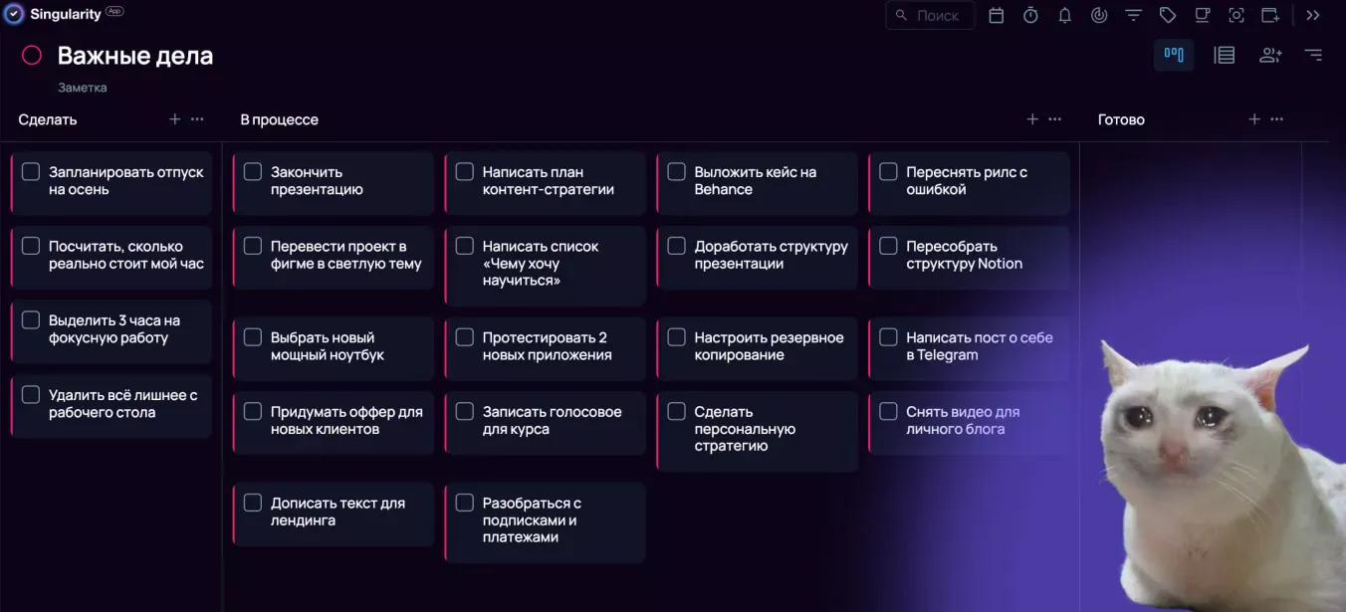Screen dimensions: 1346x612
Task: Check off Запланировать отпуск на осень
Action: tap(31, 172)
